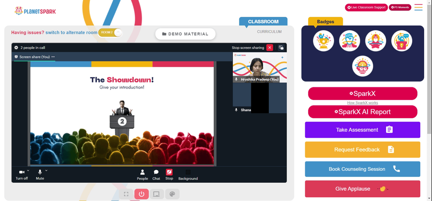This screenshot has height=201, width=432.
Task: Turn off the camera
Action: [x=22, y=175]
